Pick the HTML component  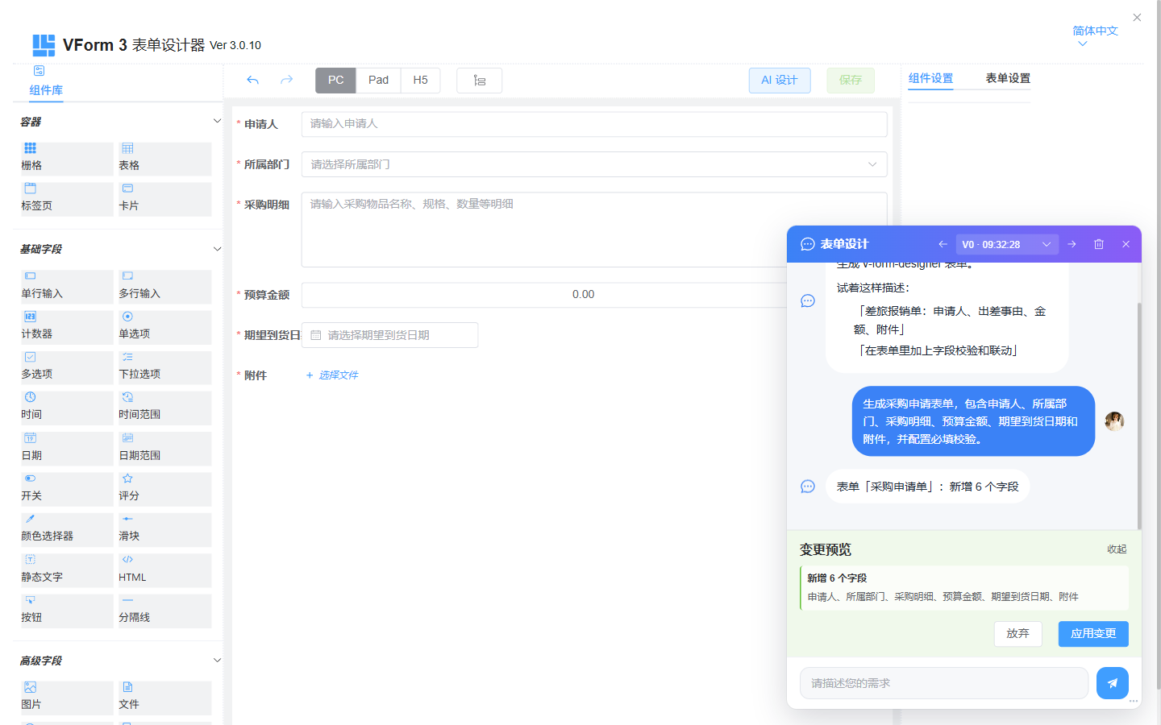tap(164, 570)
